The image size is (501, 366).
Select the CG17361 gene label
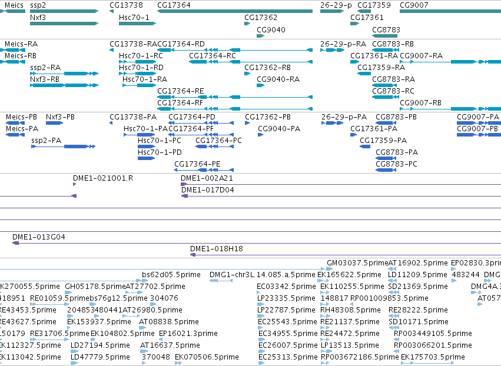(x=367, y=17)
